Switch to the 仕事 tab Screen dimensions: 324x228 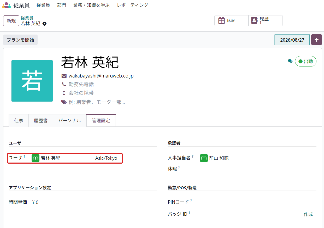pos(19,120)
